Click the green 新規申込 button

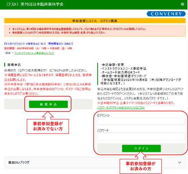pos(48,104)
